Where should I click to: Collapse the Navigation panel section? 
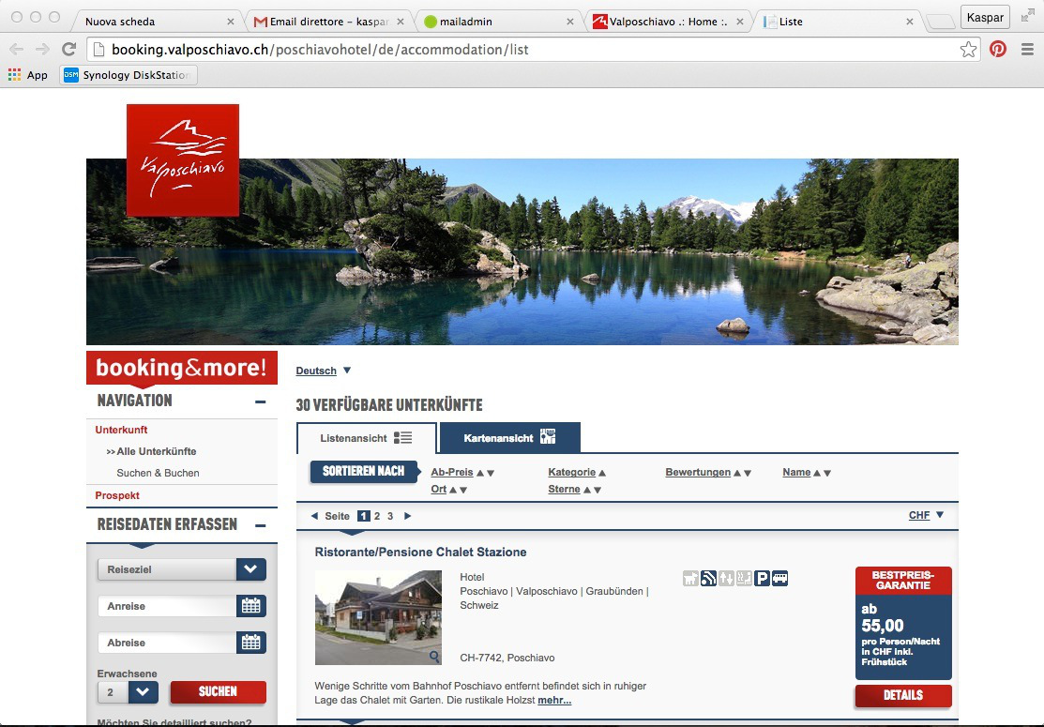pos(260,401)
